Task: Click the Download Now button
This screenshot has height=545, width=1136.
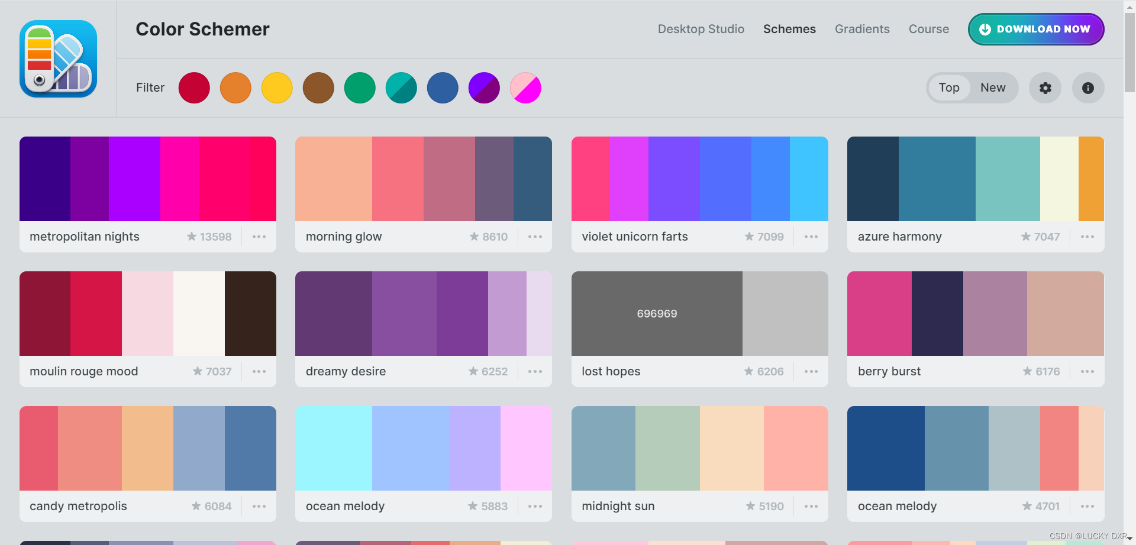Action: (1036, 29)
